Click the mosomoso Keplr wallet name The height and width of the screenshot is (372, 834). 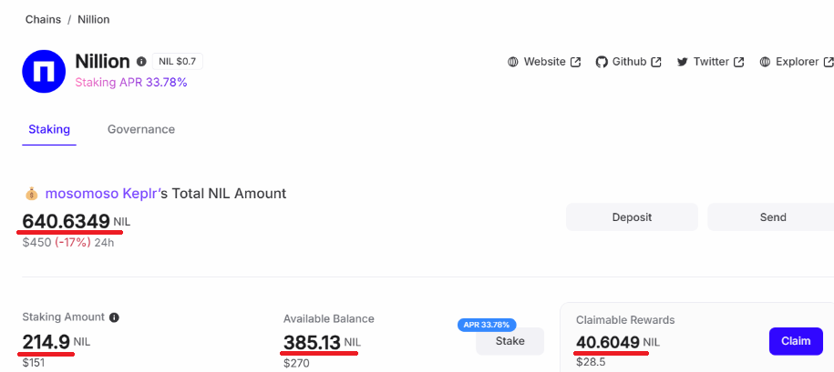(x=101, y=194)
